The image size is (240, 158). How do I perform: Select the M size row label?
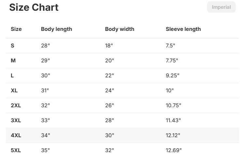(x=13, y=60)
